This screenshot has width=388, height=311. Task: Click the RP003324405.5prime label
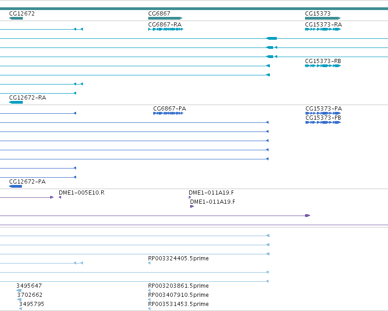(178, 258)
